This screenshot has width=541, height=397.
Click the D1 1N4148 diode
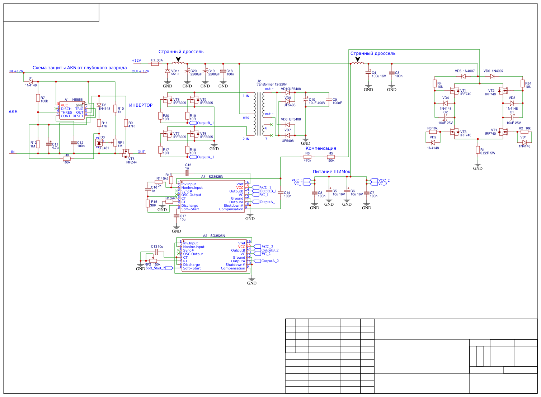tap(31, 82)
